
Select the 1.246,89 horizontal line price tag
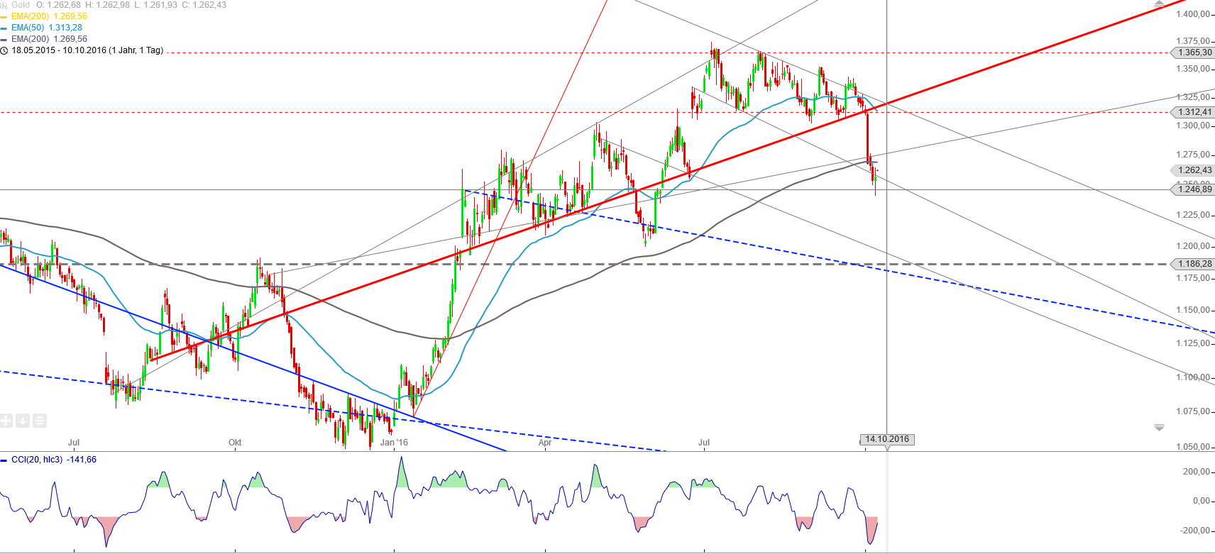(x=1194, y=189)
